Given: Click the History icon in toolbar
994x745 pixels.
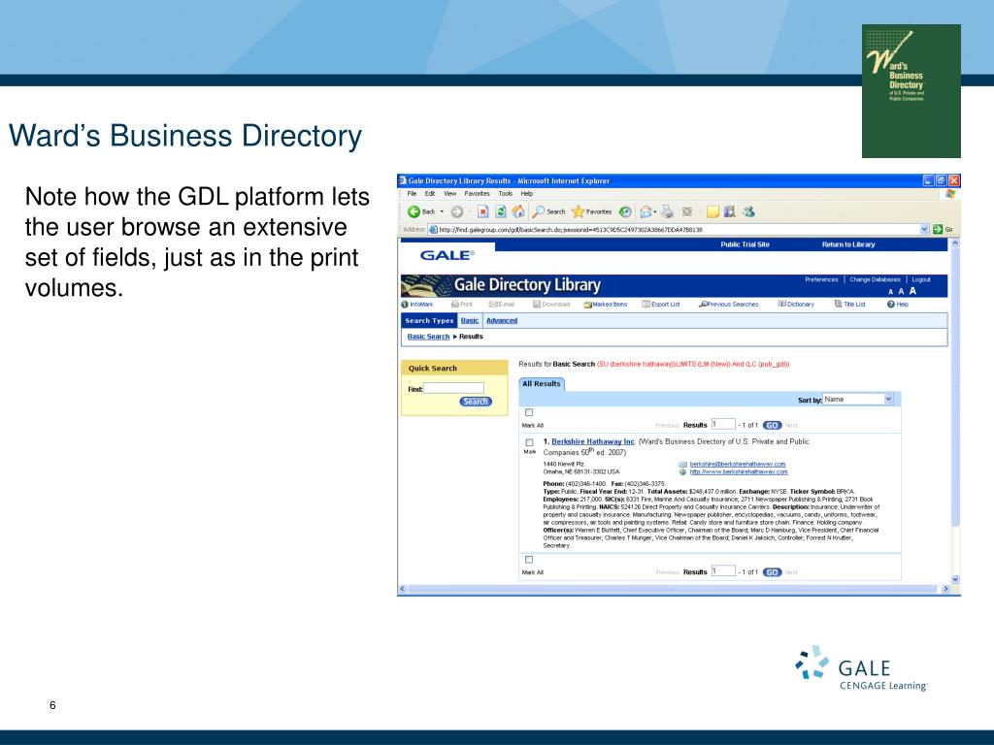Looking at the screenshot, I should click(x=625, y=211).
